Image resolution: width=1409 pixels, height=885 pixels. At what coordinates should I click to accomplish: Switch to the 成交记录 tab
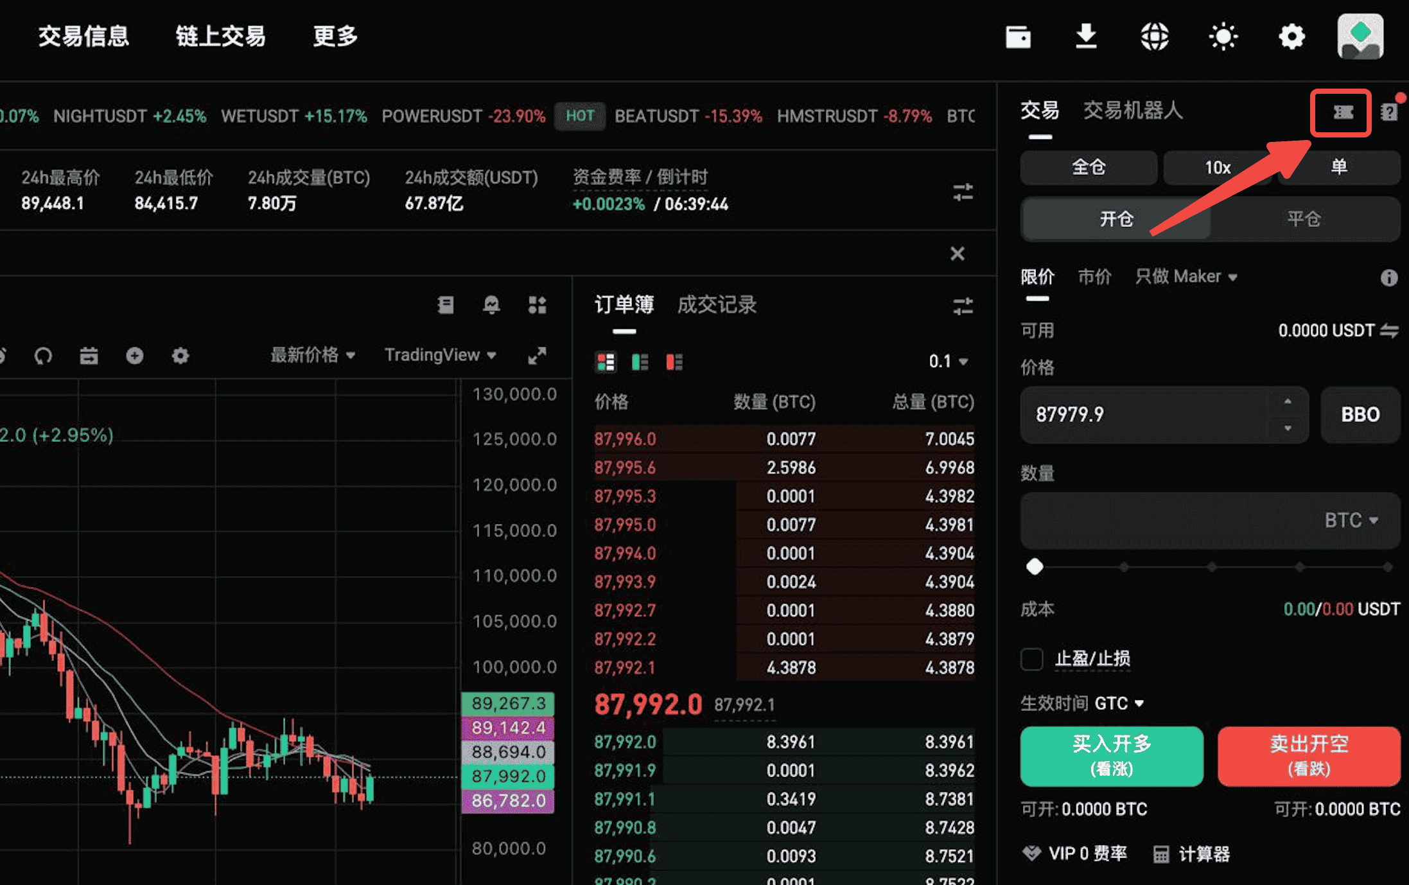(717, 305)
